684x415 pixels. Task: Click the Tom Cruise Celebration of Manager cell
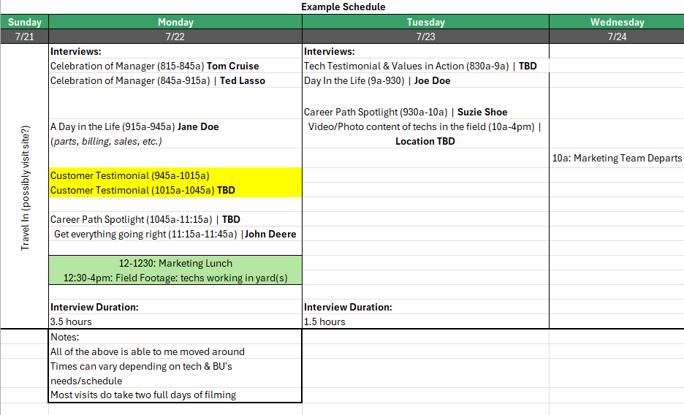coord(154,66)
